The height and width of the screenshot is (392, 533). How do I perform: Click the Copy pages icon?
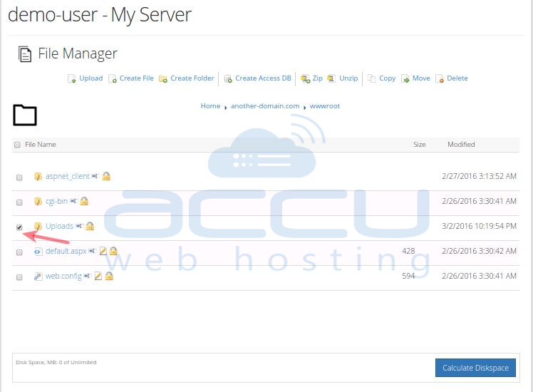point(372,79)
